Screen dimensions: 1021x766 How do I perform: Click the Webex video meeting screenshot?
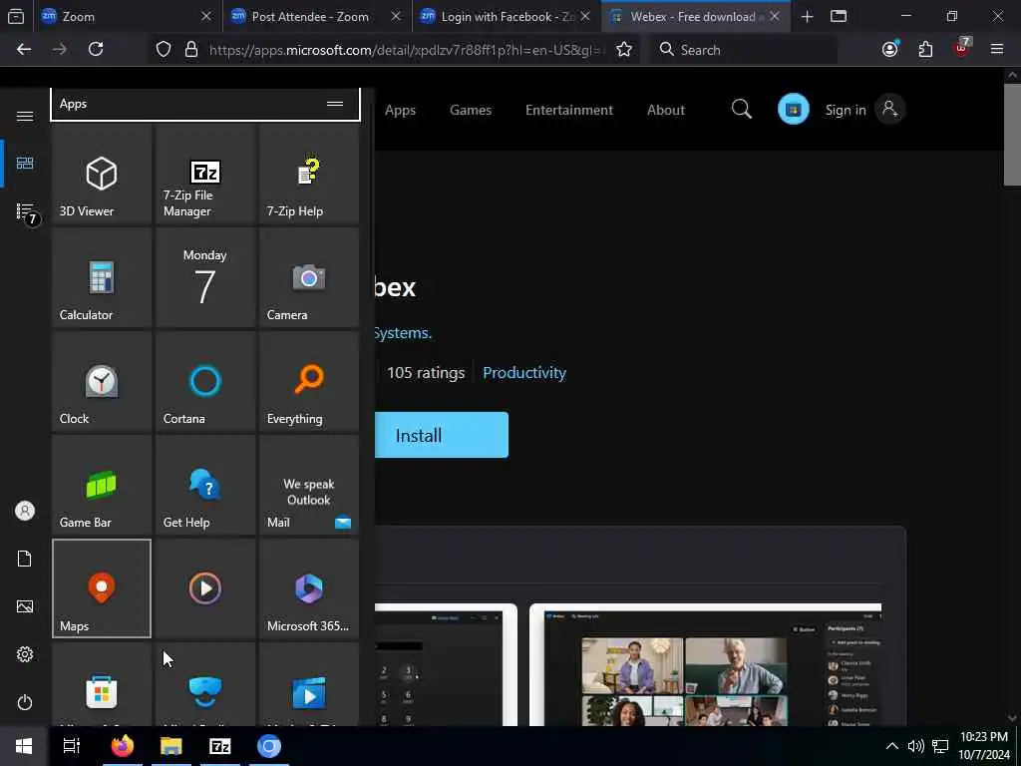point(705,664)
